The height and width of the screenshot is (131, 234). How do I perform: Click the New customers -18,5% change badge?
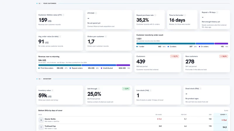point(223,56)
